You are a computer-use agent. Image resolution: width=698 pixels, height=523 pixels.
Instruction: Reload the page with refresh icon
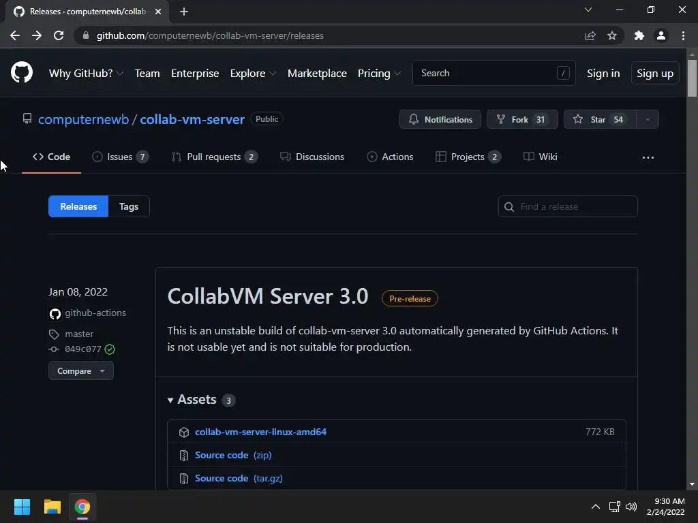(x=59, y=35)
